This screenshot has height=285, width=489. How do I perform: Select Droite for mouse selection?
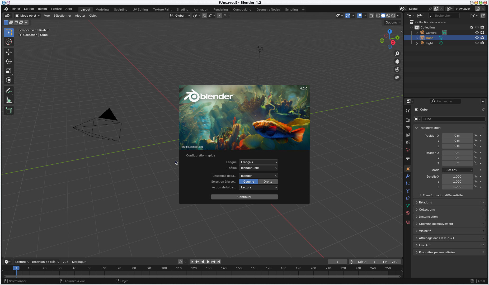tap(268, 182)
